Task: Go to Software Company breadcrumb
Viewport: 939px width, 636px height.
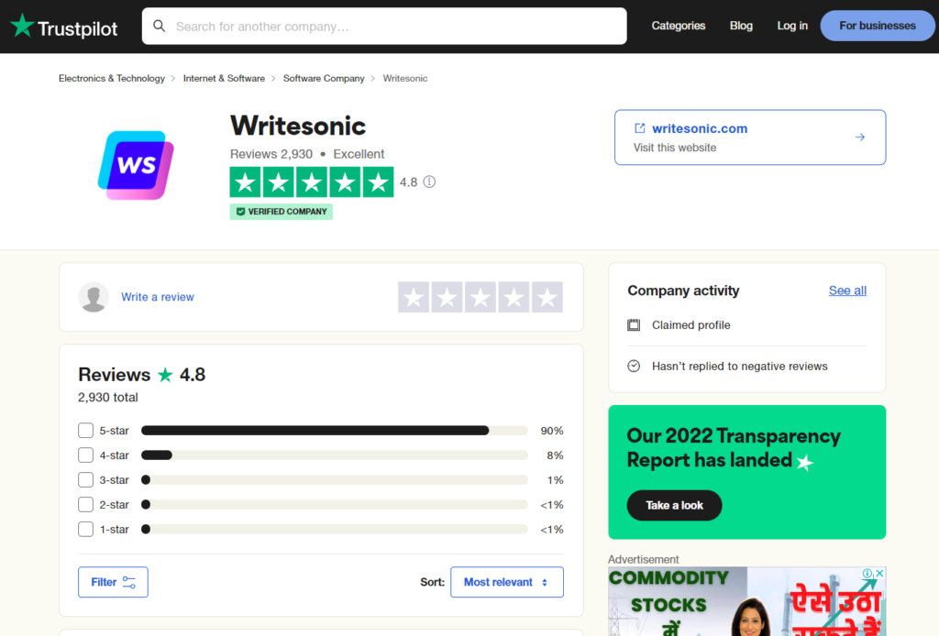Action: pos(324,79)
